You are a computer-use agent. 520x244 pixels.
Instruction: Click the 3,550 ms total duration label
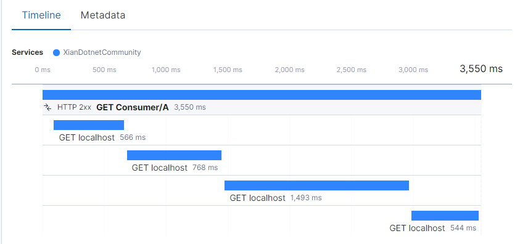point(481,69)
